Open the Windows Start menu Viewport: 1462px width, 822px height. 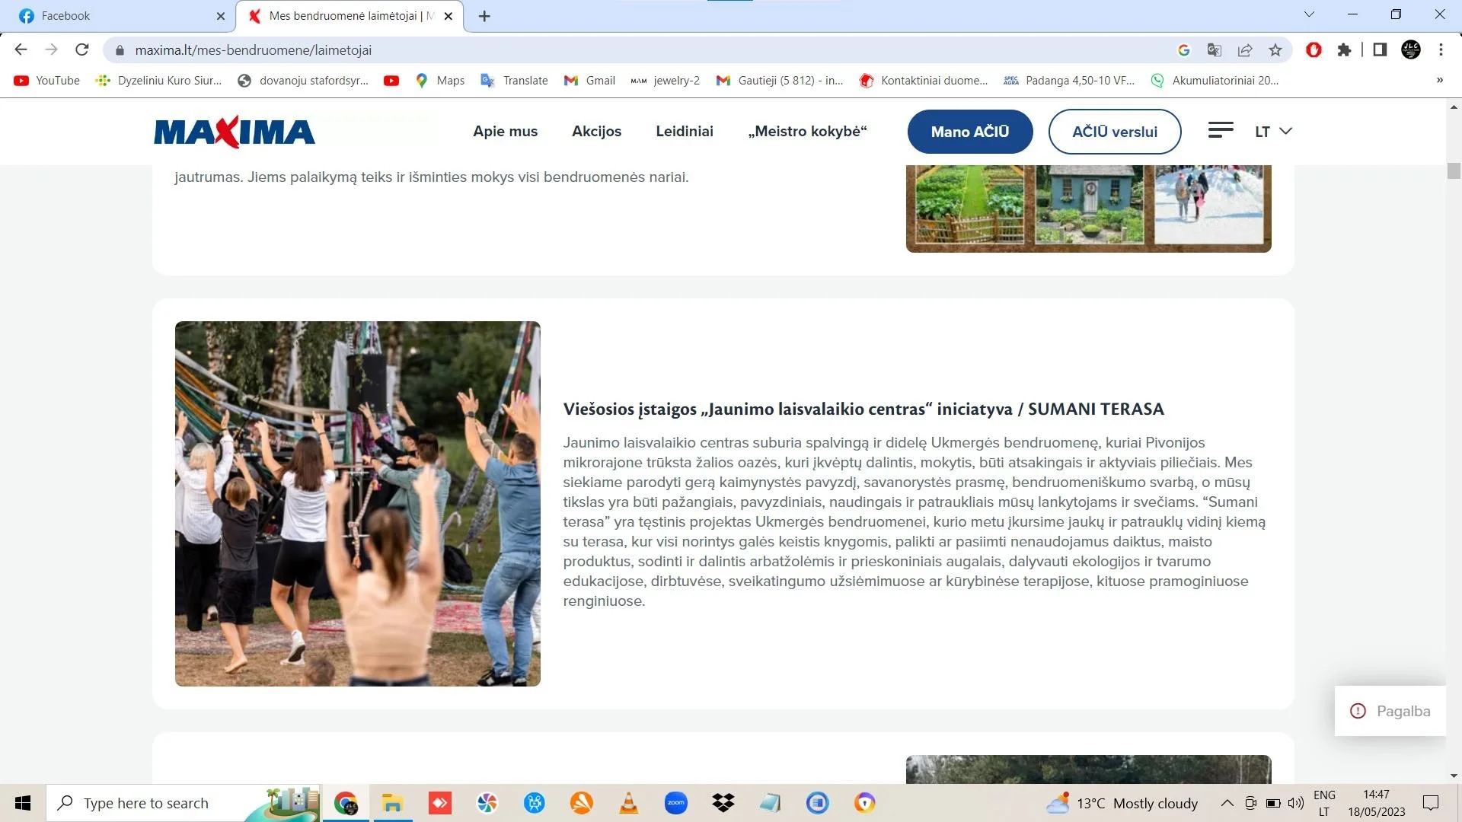23,803
